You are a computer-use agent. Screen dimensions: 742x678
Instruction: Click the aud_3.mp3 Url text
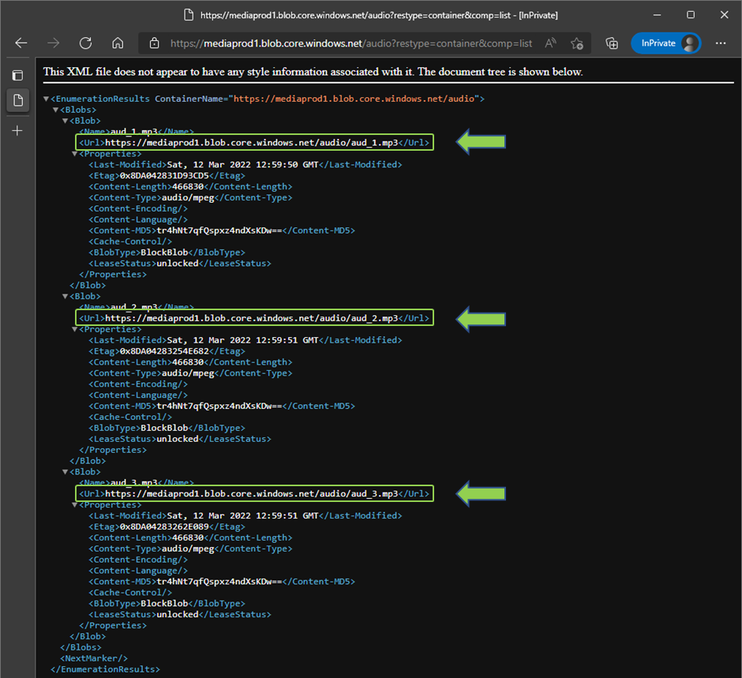click(x=252, y=493)
